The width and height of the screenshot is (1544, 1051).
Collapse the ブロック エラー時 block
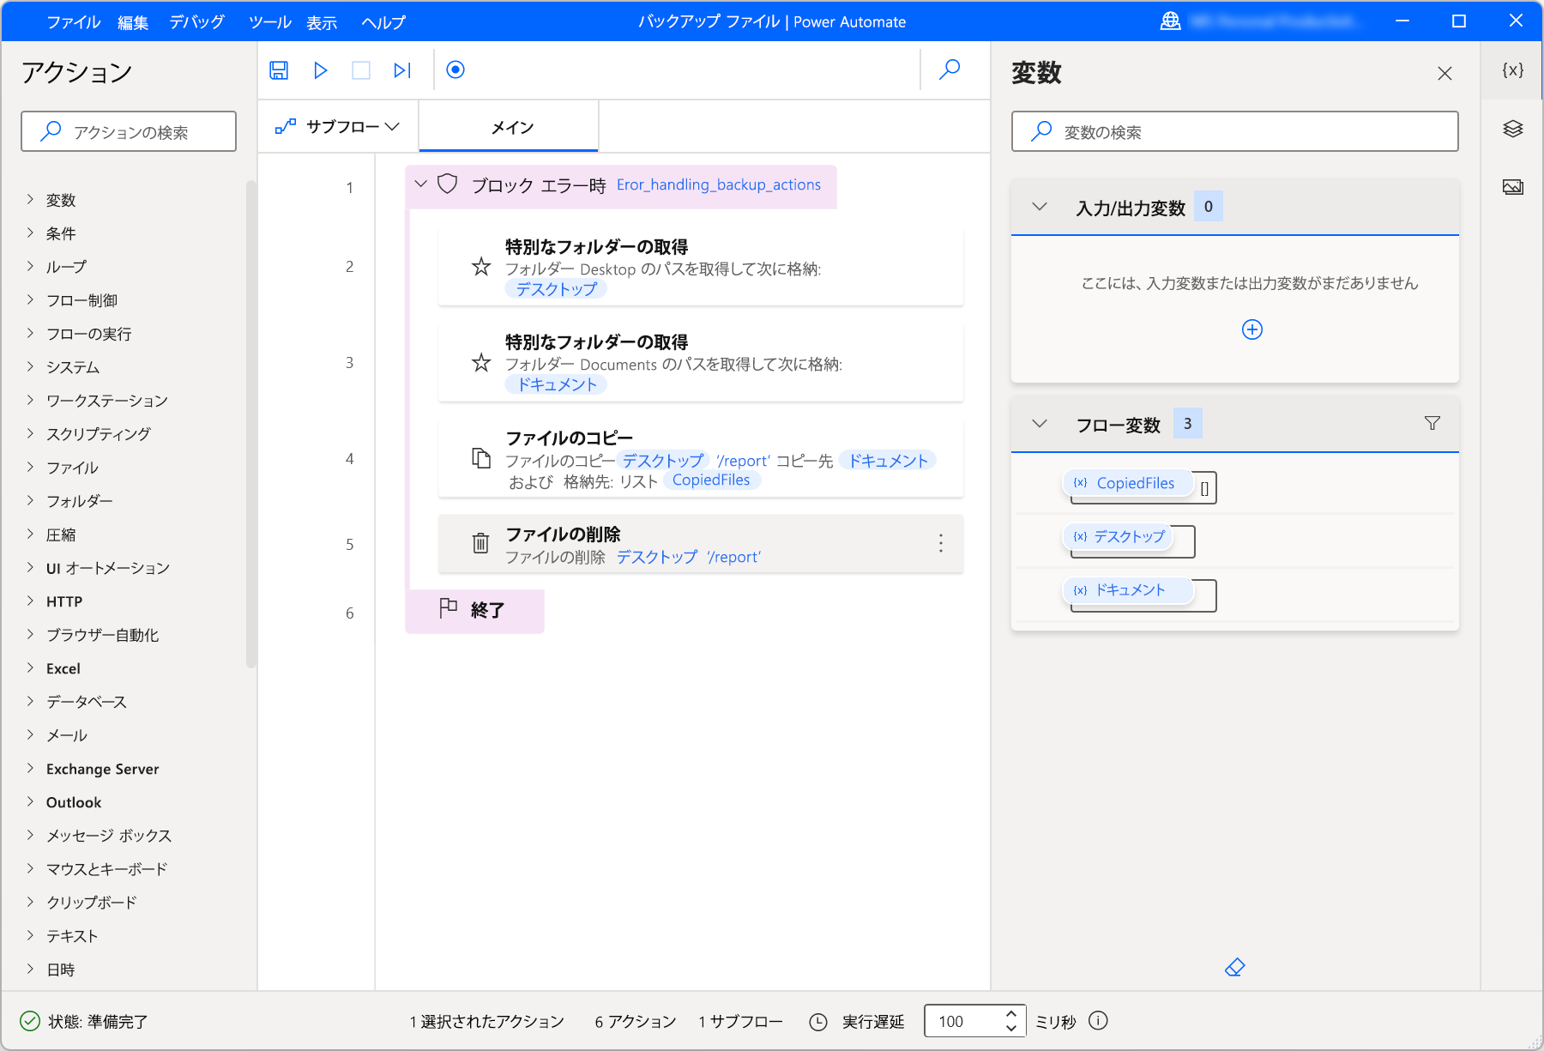point(421,184)
